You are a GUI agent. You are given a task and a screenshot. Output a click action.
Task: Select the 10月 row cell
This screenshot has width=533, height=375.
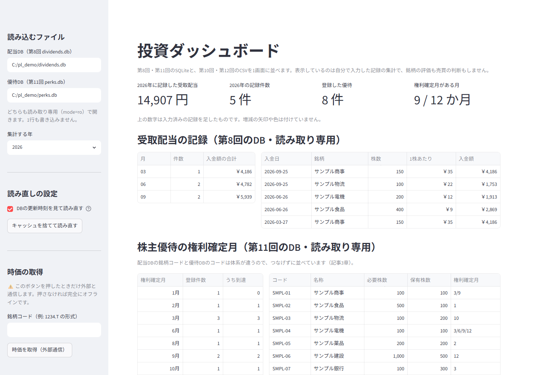(160, 369)
